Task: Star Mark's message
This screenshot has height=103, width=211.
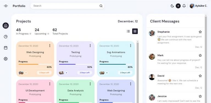Action: (200, 55)
